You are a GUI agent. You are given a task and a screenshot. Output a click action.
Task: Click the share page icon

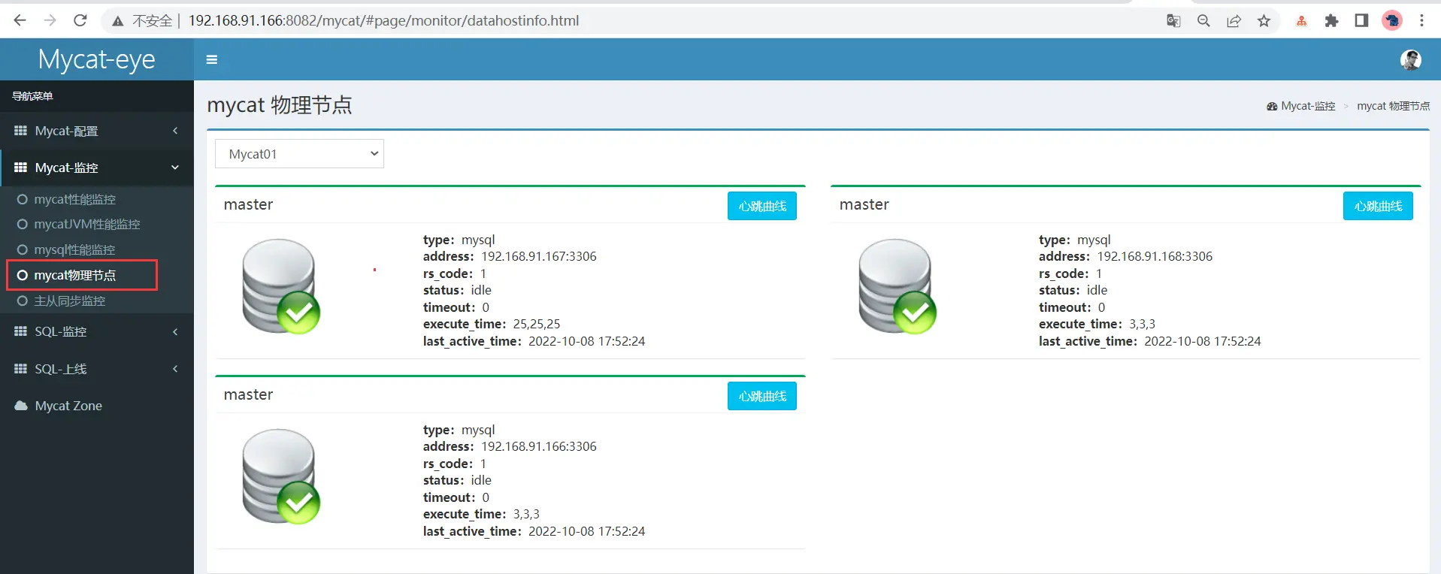coord(1234,20)
